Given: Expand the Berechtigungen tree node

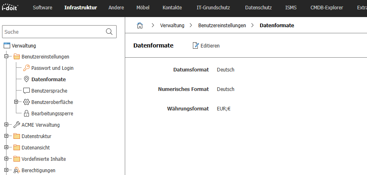Looking at the screenshot, I should 7,171.
